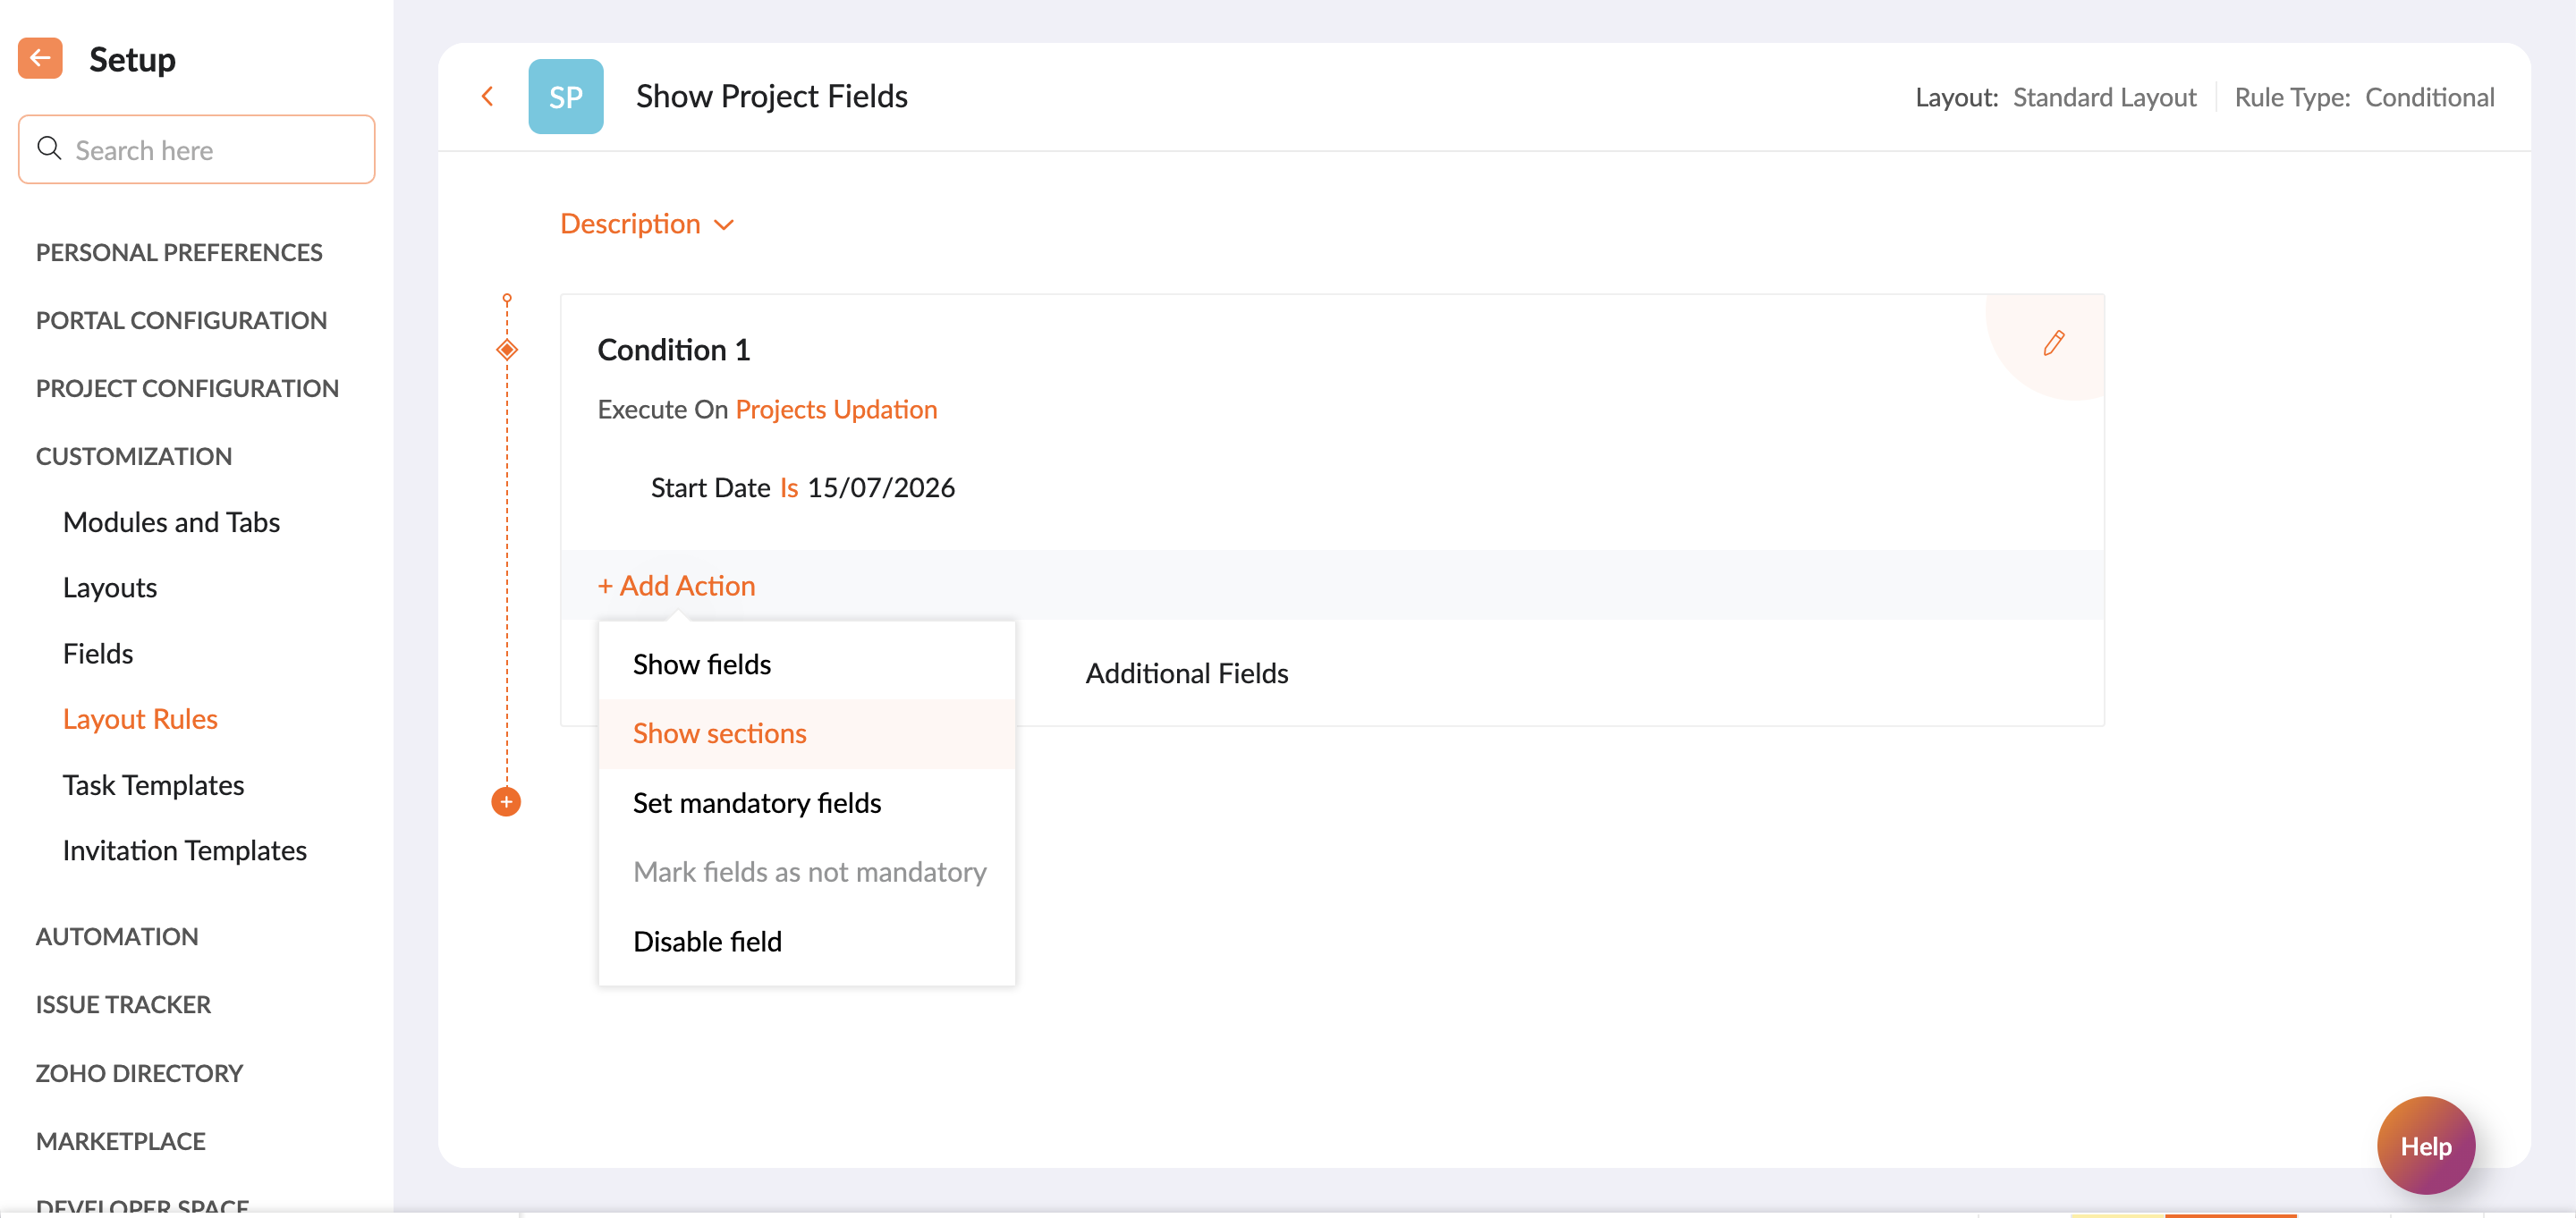Open Modules and Tabs settings

pyautogui.click(x=171, y=522)
